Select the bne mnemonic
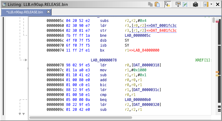 click(x=103, y=35)
